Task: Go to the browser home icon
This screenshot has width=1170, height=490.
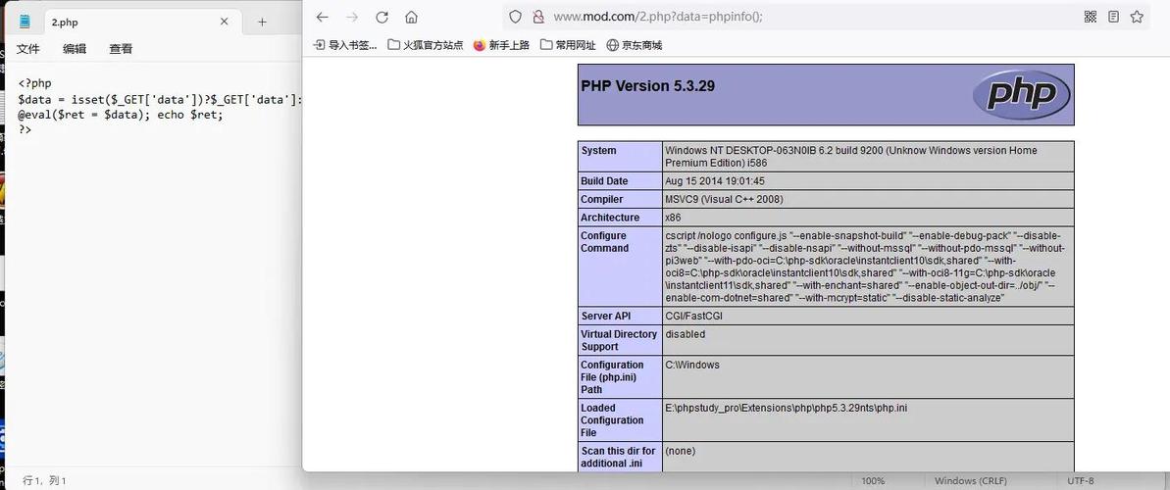Action: pyautogui.click(x=411, y=18)
